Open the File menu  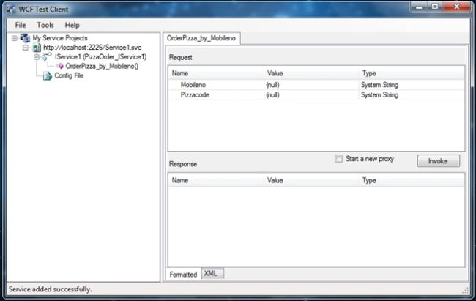(21, 25)
